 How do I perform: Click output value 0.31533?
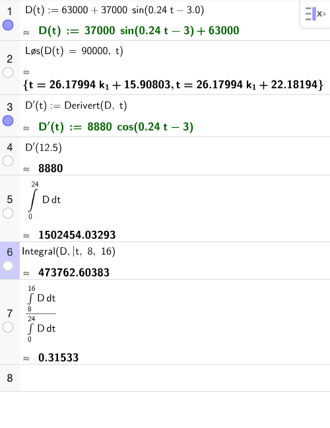coord(59,358)
